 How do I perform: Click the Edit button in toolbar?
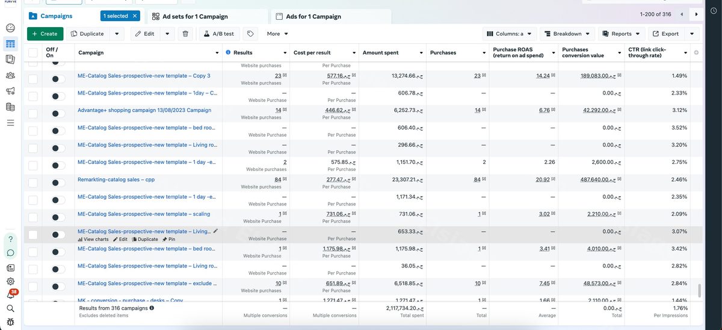point(145,34)
